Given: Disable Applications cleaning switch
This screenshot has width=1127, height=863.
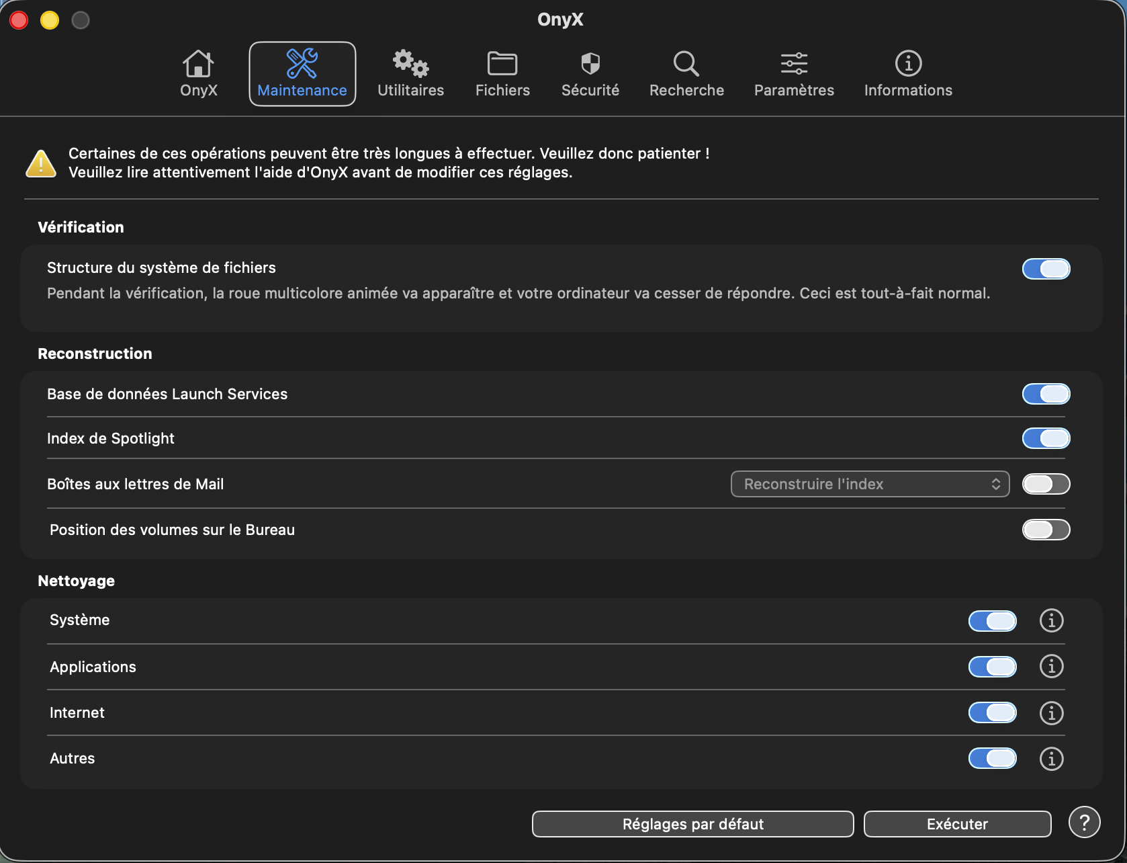Looking at the screenshot, I should click(x=992, y=667).
